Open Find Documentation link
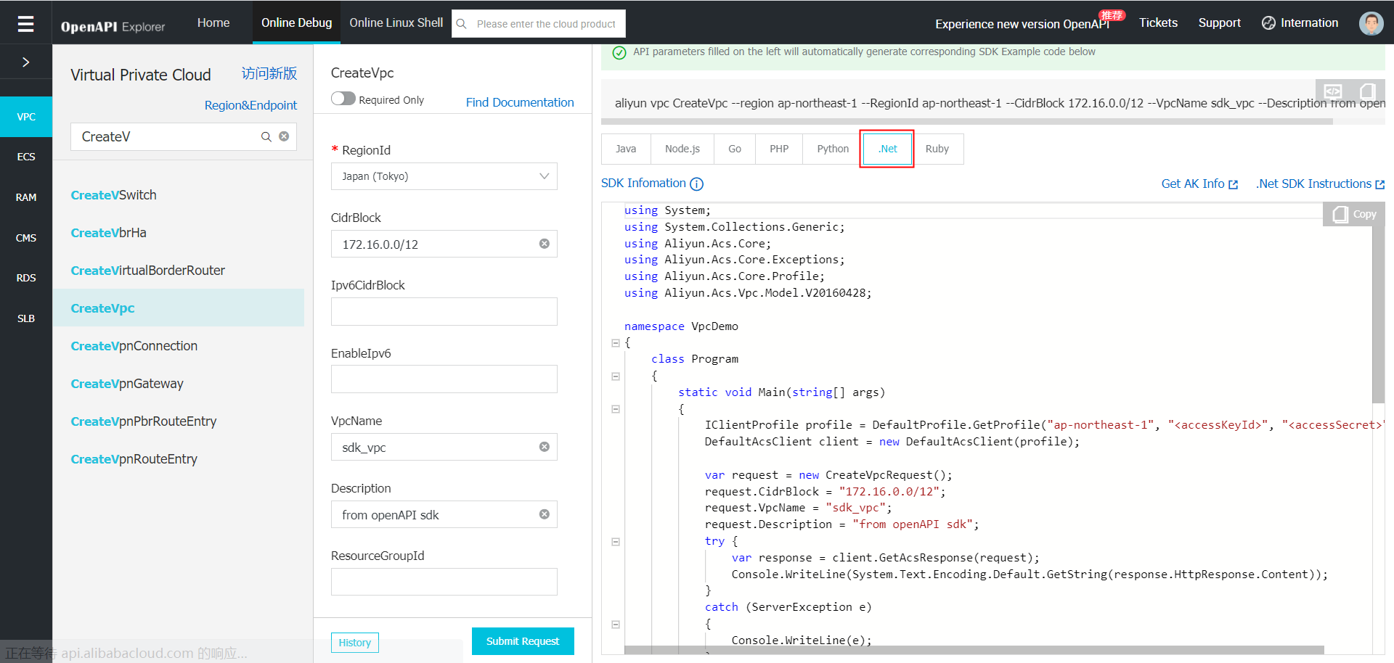This screenshot has height=663, width=1394. tap(520, 102)
